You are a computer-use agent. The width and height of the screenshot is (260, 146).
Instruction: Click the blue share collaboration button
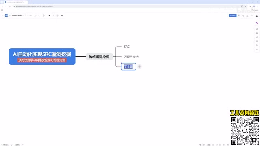tap(233, 15)
